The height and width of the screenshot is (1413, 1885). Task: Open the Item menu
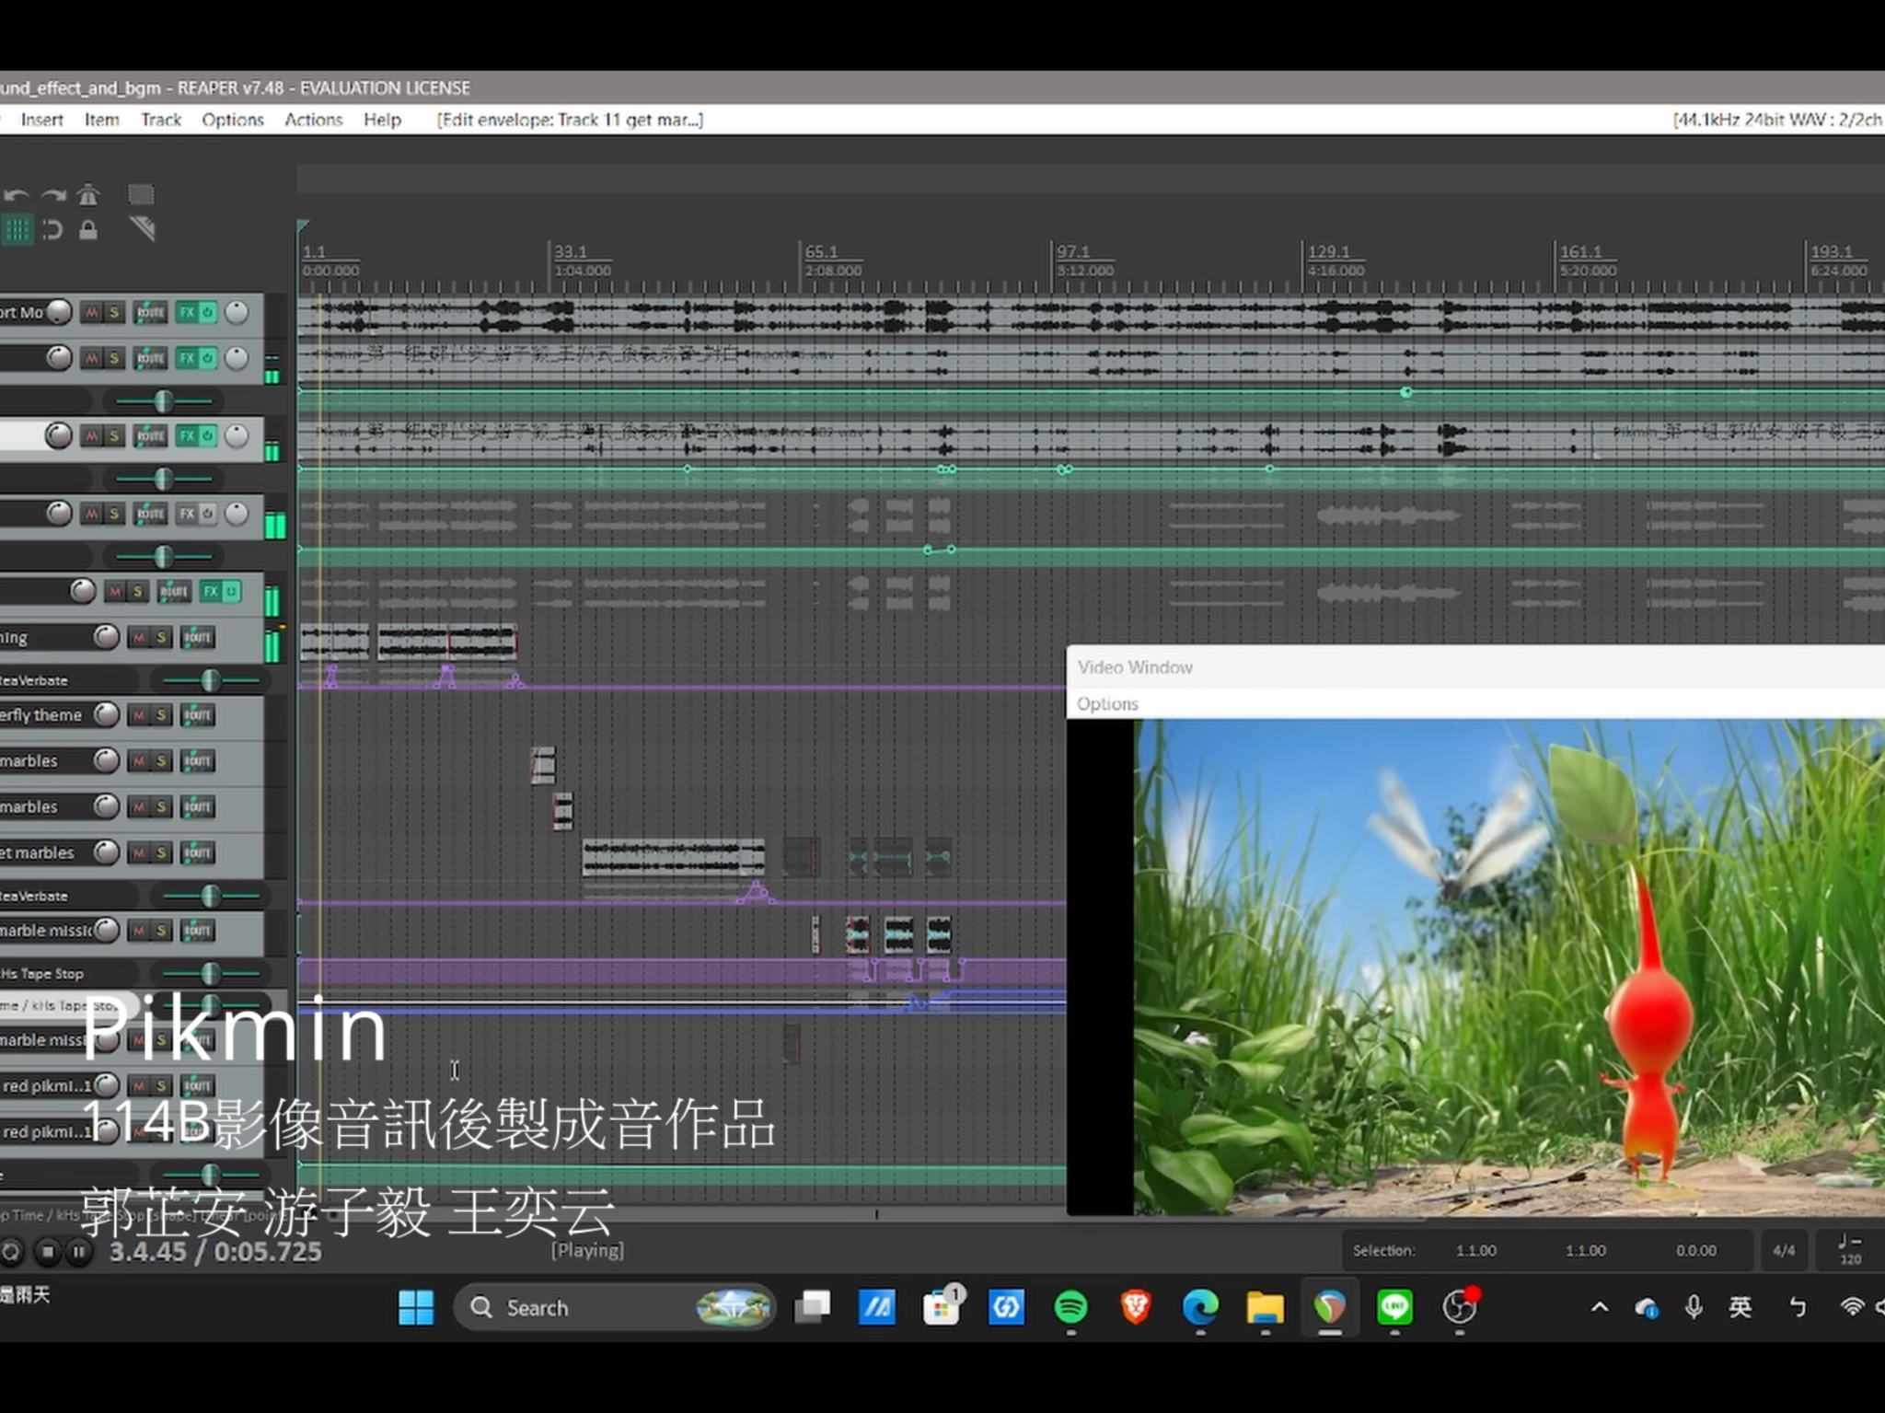point(102,120)
